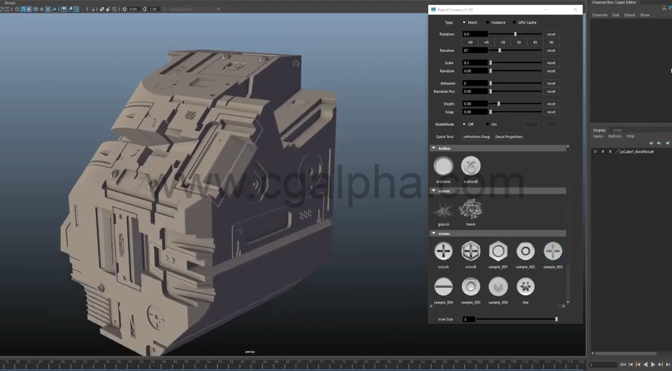Viewport: 672px width, 371px height.
Task: Select the sample_006 cube screw
Action: (x=498, y=286)
